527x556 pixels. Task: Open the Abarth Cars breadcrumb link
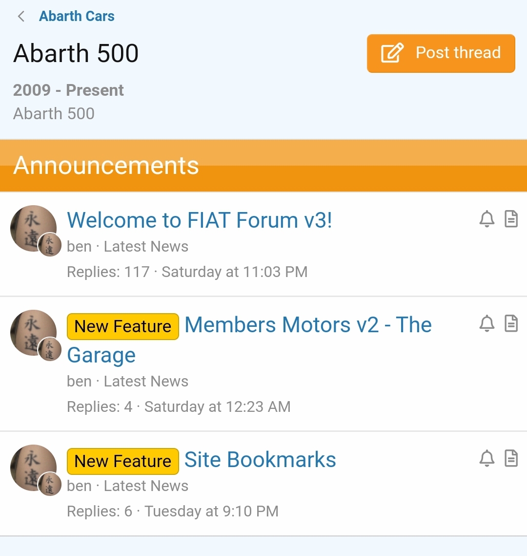click(x=77, y=16)
